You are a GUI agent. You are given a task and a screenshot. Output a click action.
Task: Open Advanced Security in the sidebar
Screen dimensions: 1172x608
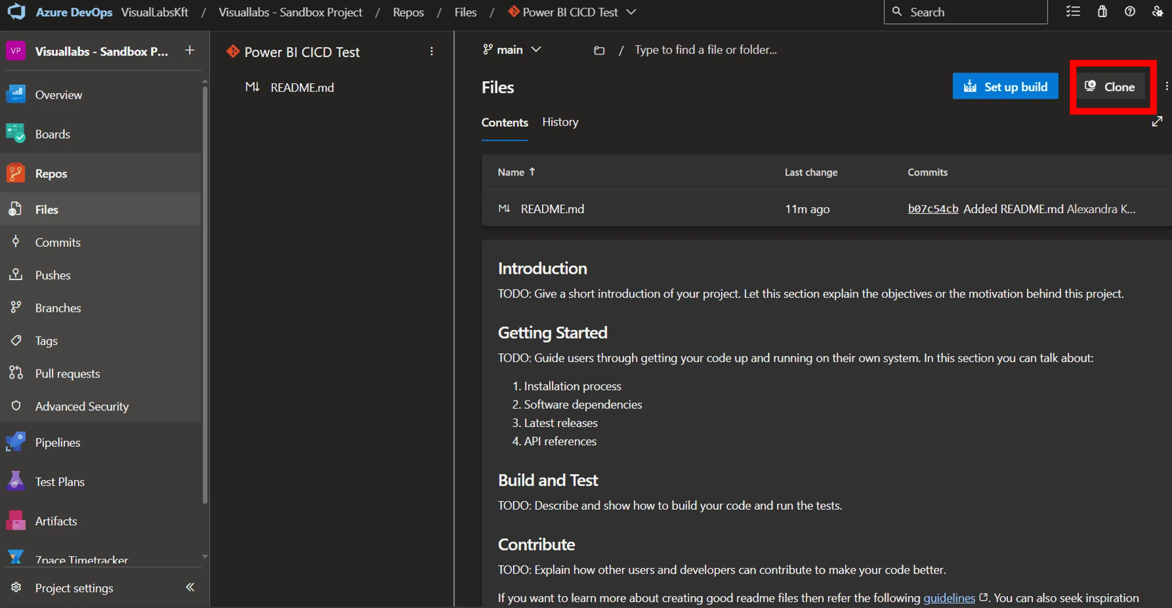click(101, 406)
